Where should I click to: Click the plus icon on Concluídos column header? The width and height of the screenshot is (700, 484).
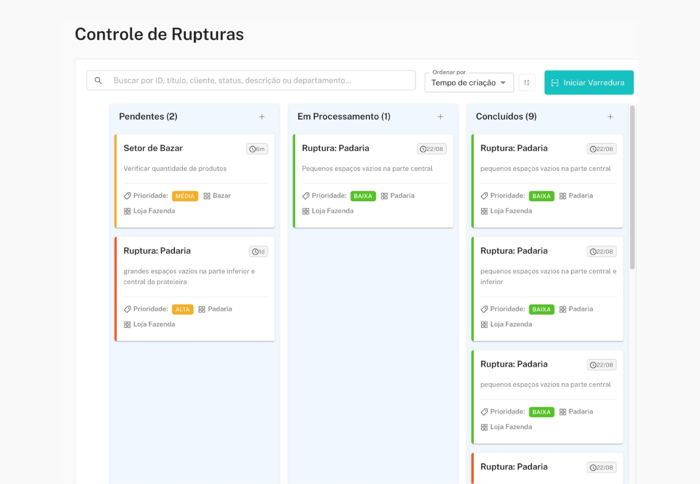[610, 116]
